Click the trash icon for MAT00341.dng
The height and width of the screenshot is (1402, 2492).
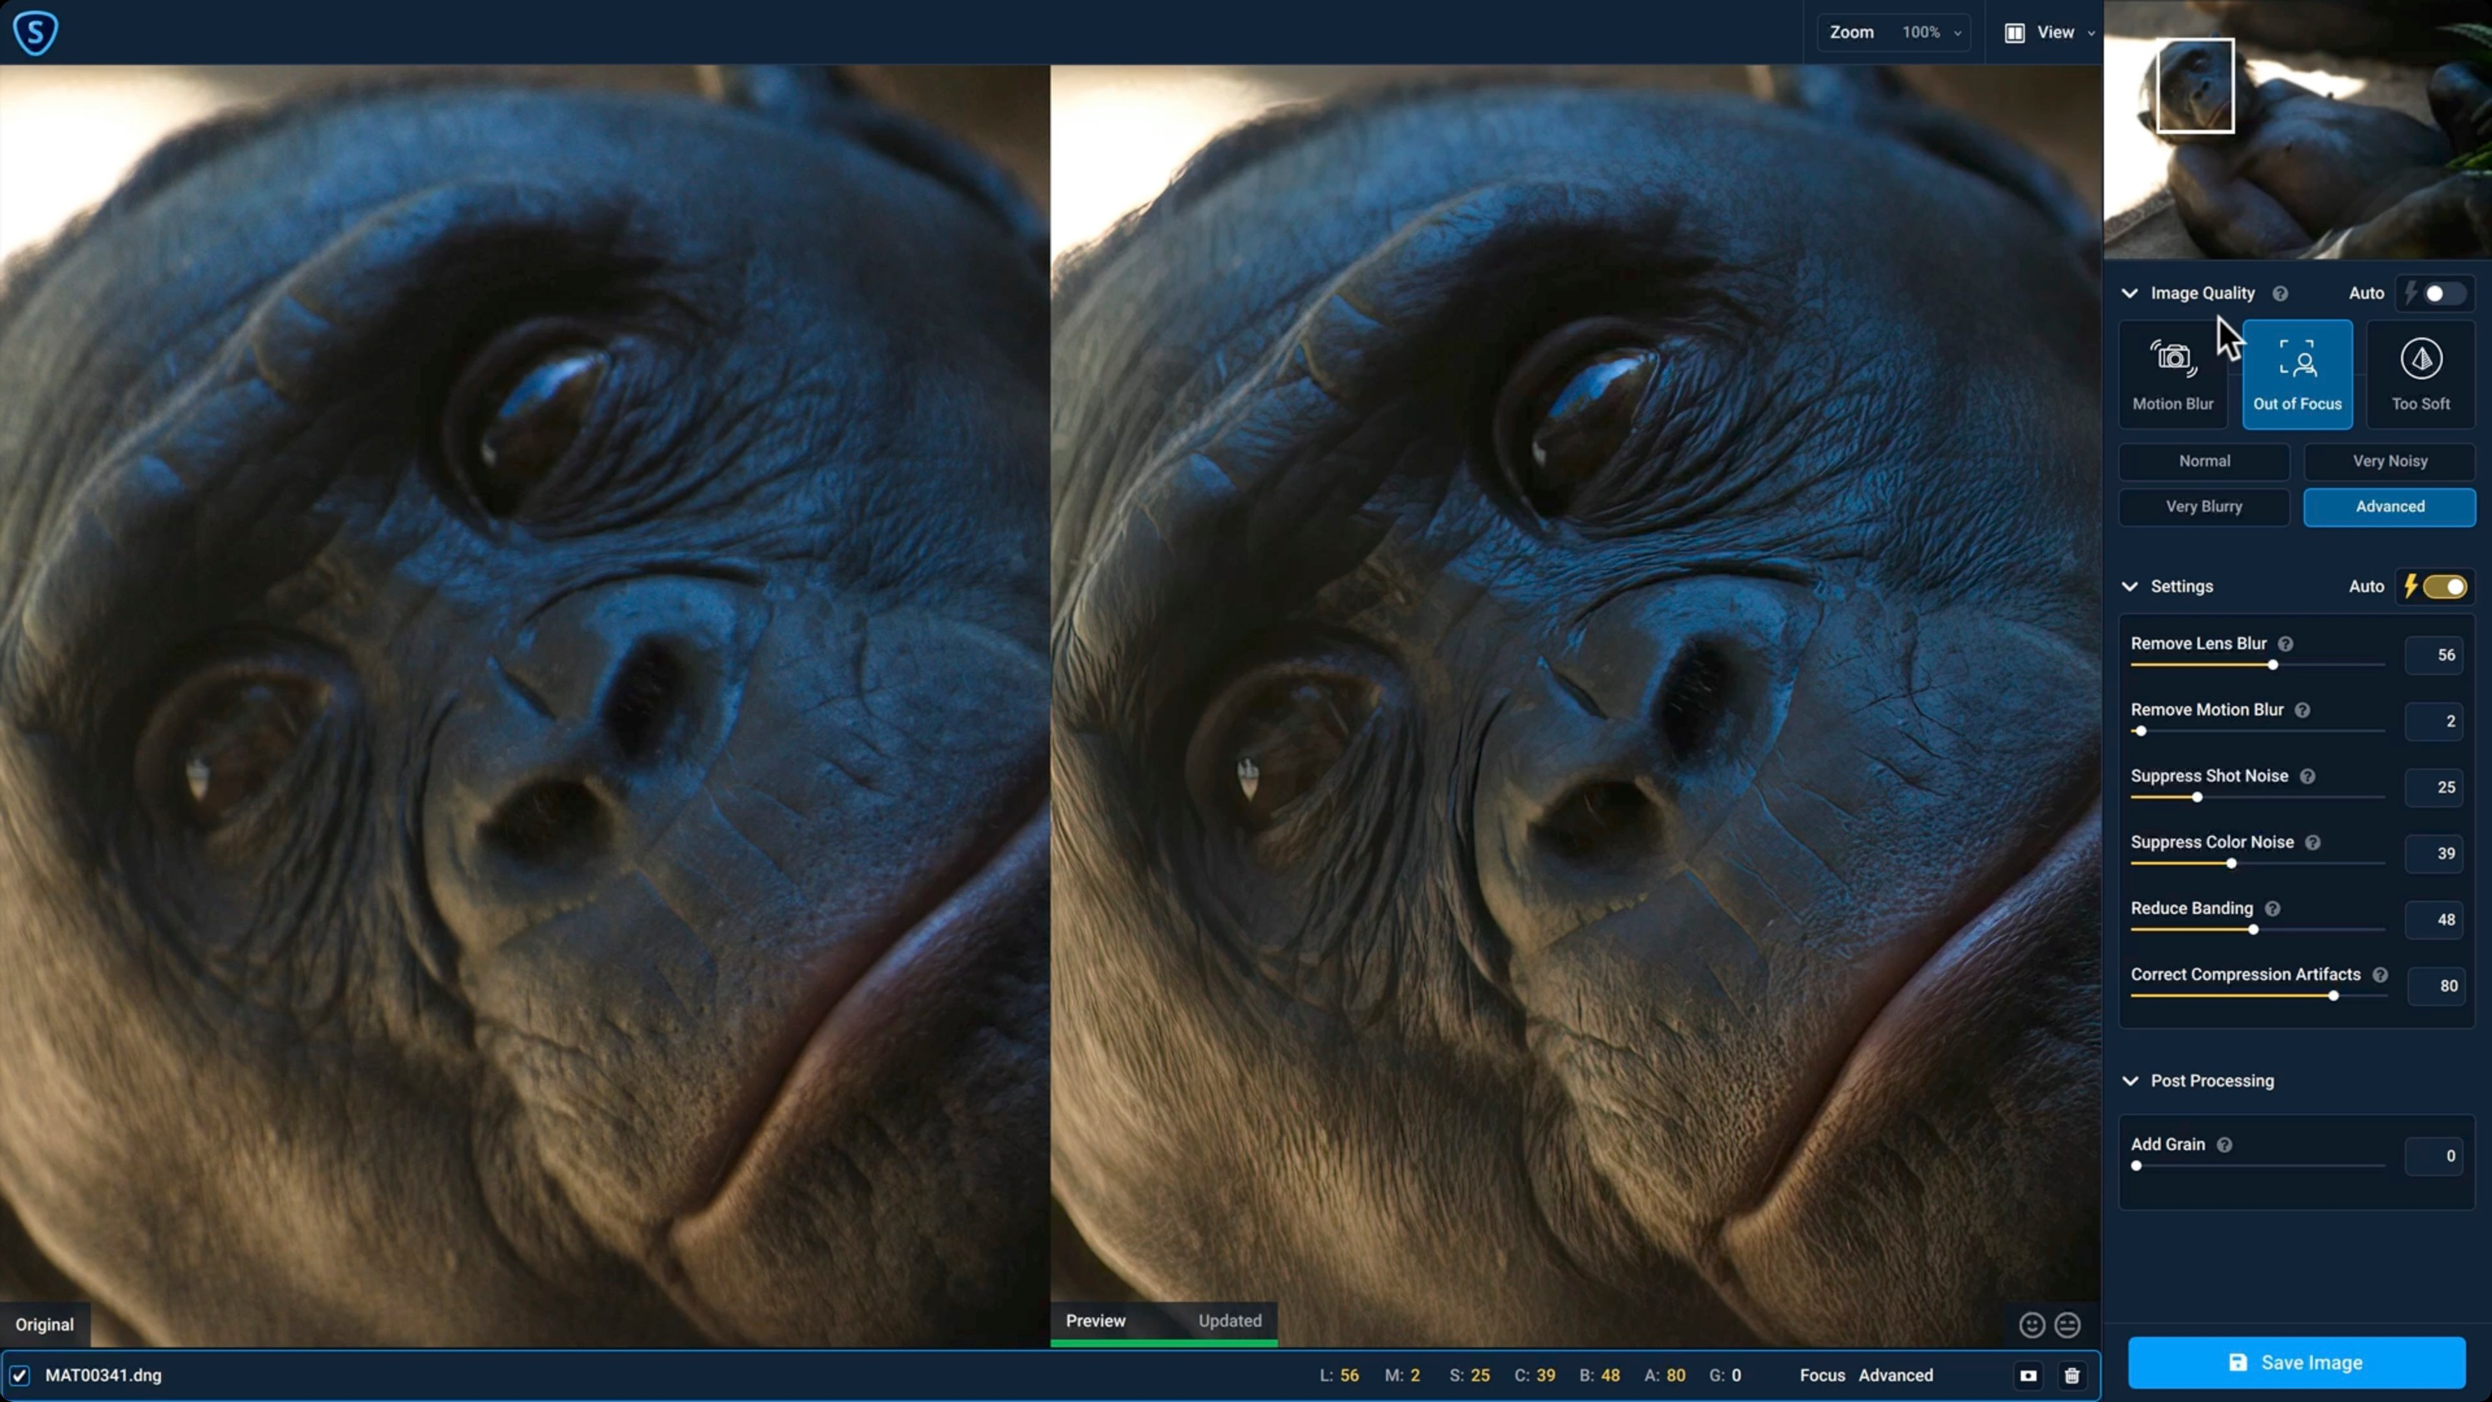click(x=2071, y=1375)
